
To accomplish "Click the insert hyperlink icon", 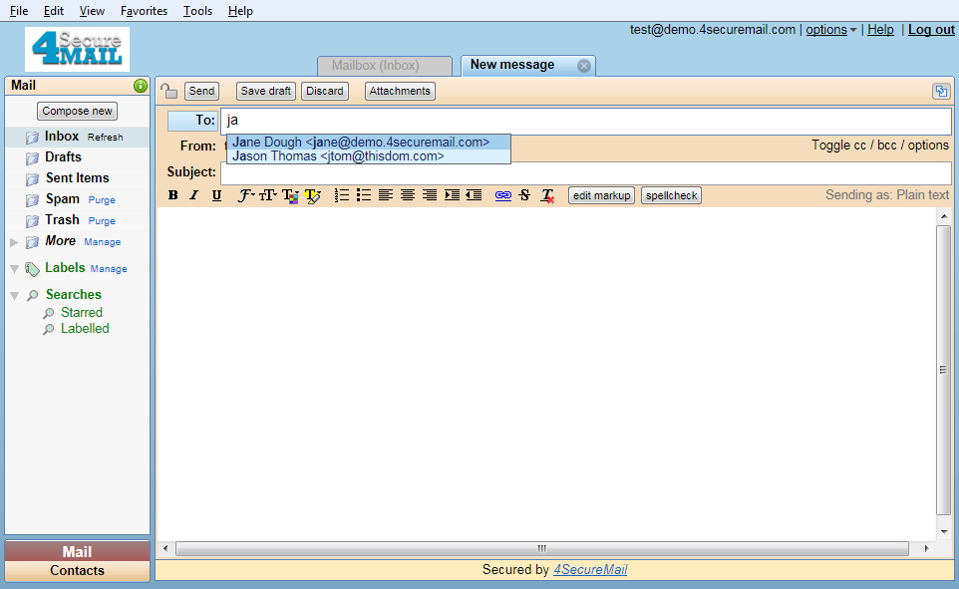I will (x=502, y=195).
